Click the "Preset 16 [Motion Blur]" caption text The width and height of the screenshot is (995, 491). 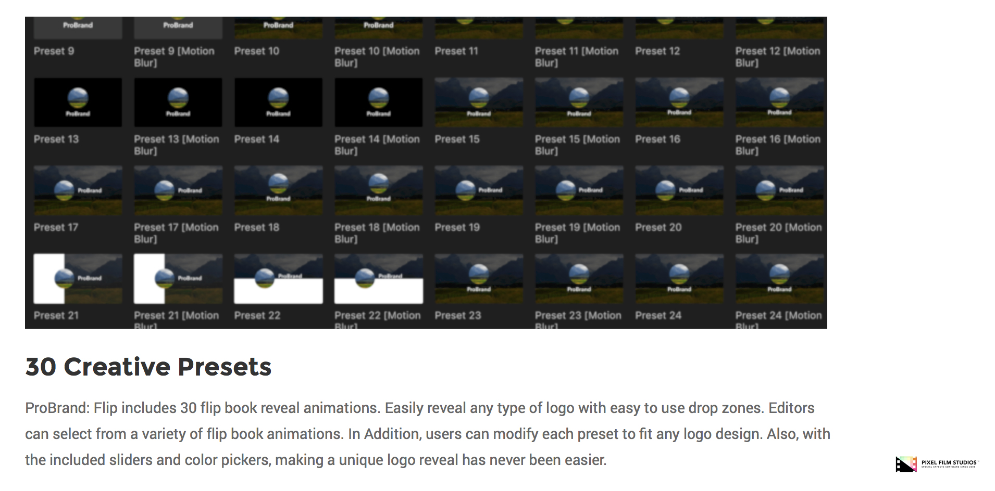pyautogui.click(x=778, y=145)
